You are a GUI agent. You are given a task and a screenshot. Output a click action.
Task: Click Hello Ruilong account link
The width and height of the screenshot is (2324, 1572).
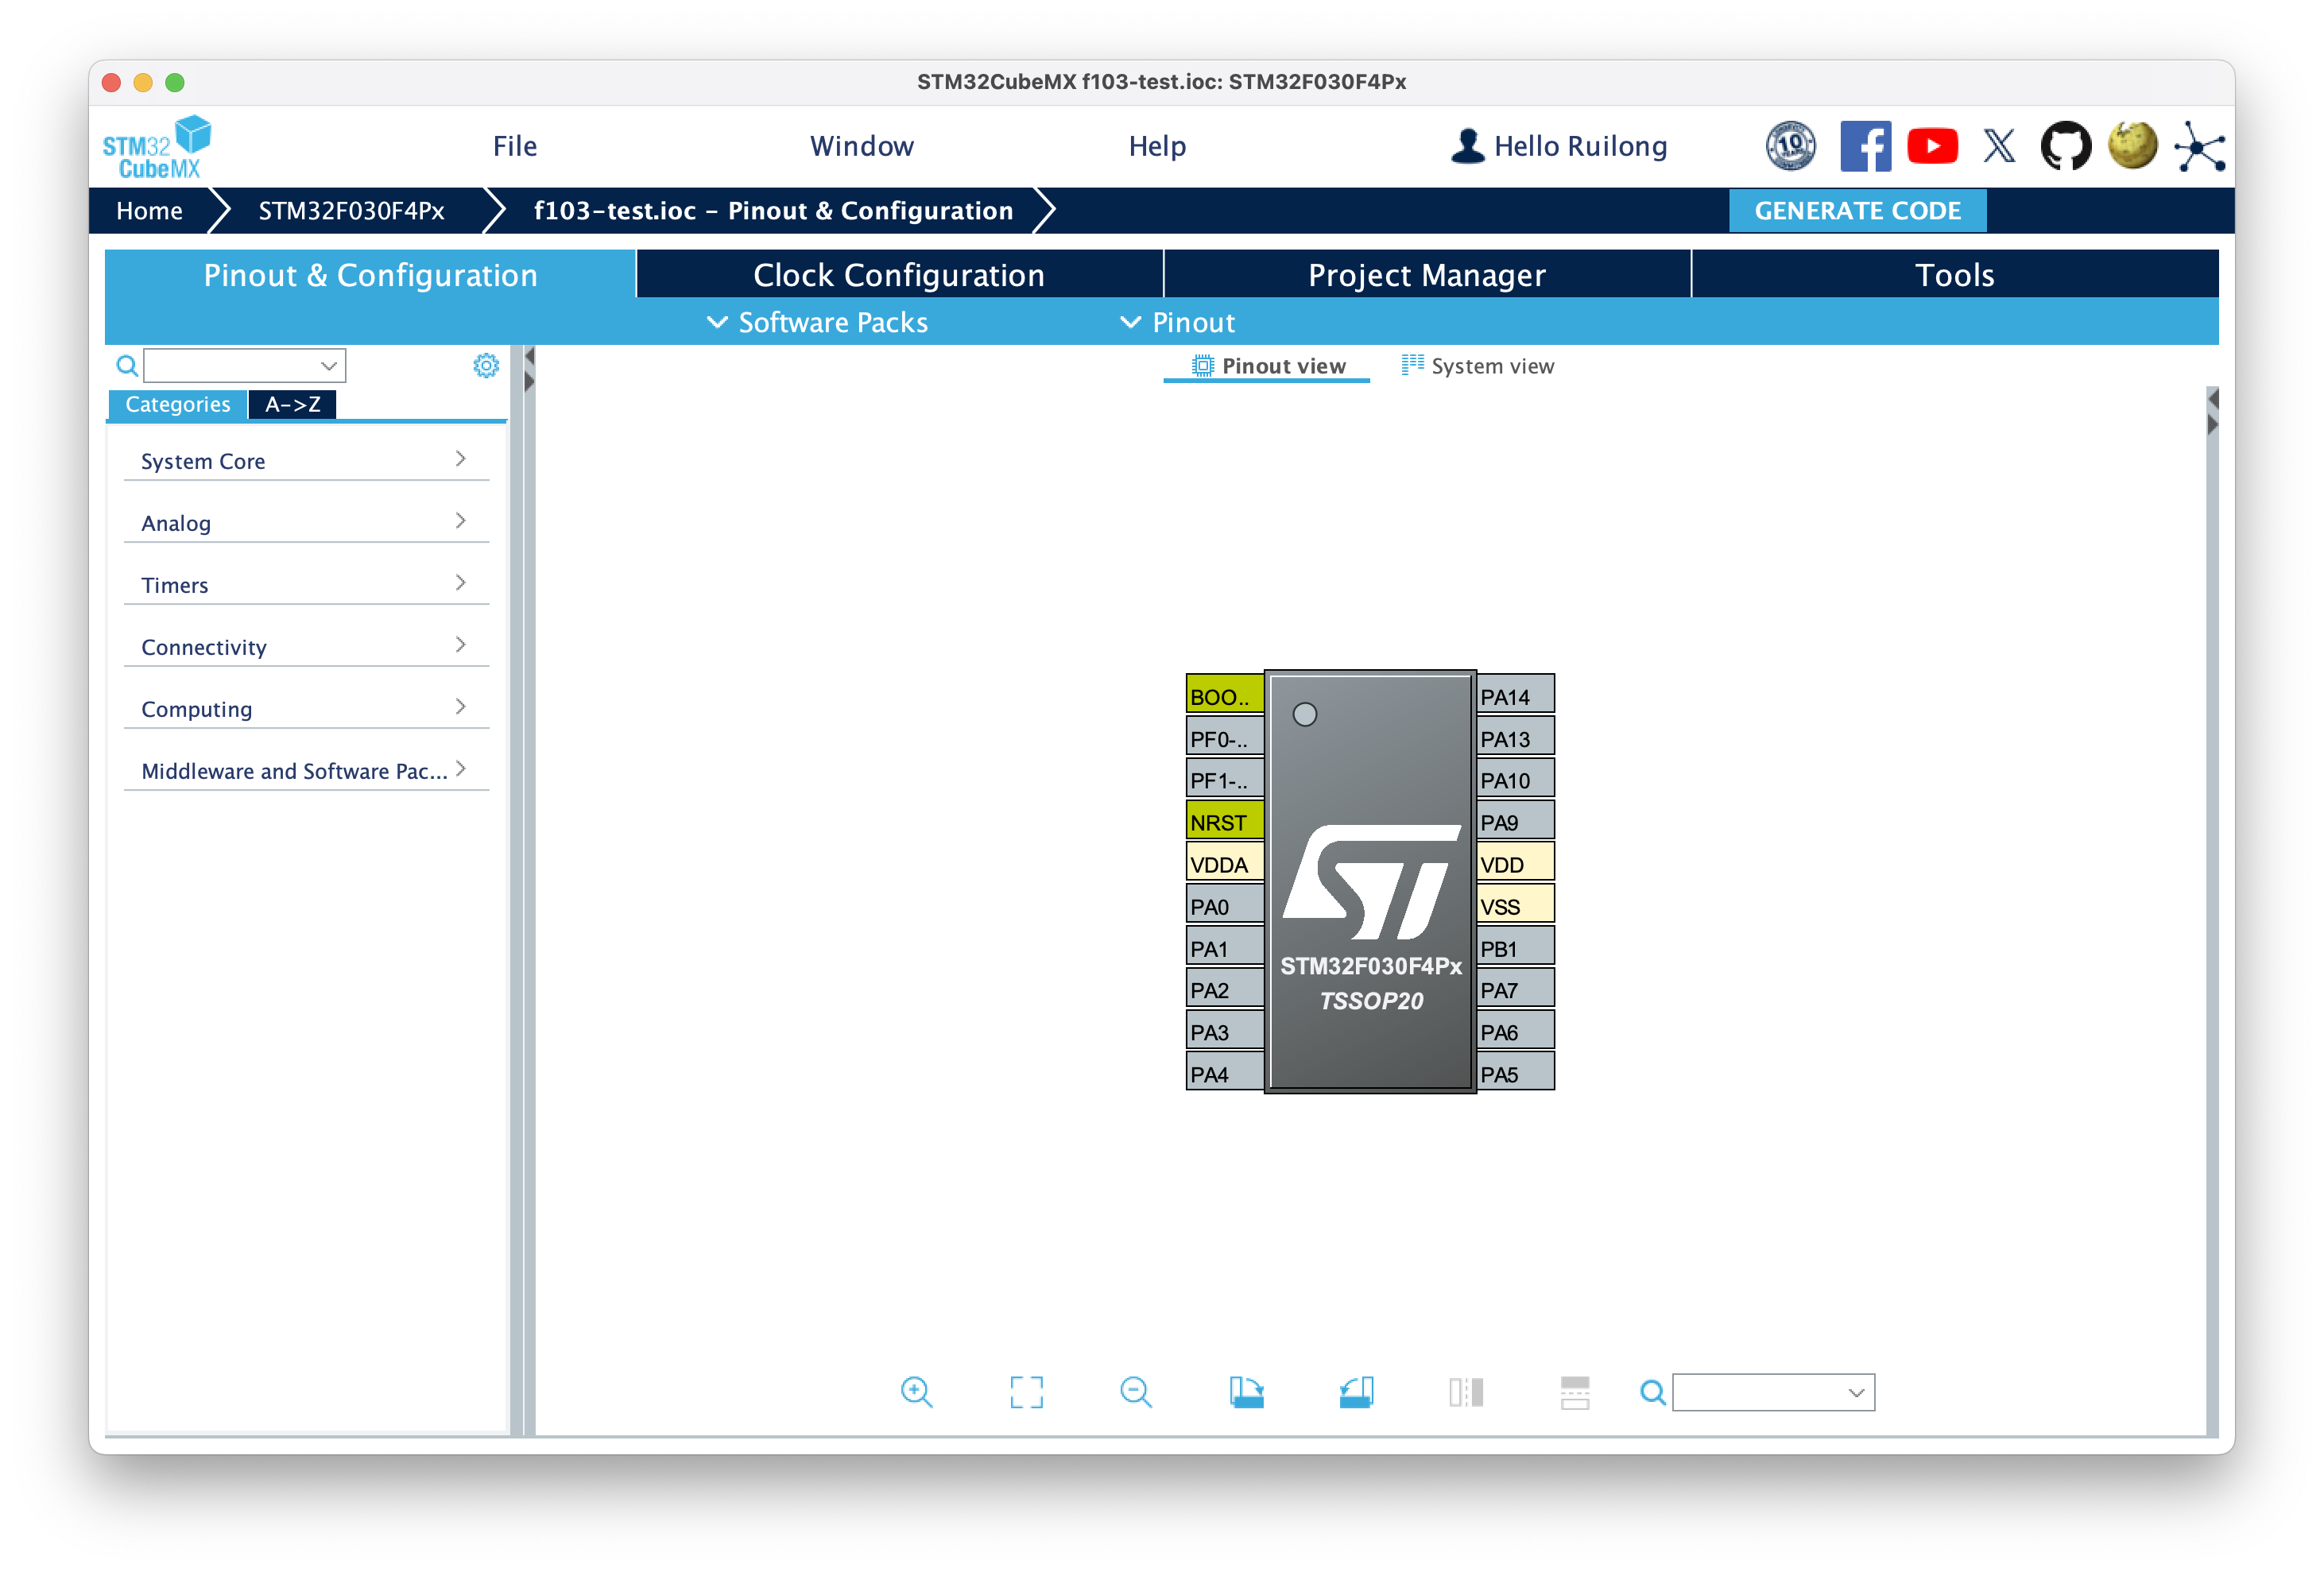coord(1580,146)
